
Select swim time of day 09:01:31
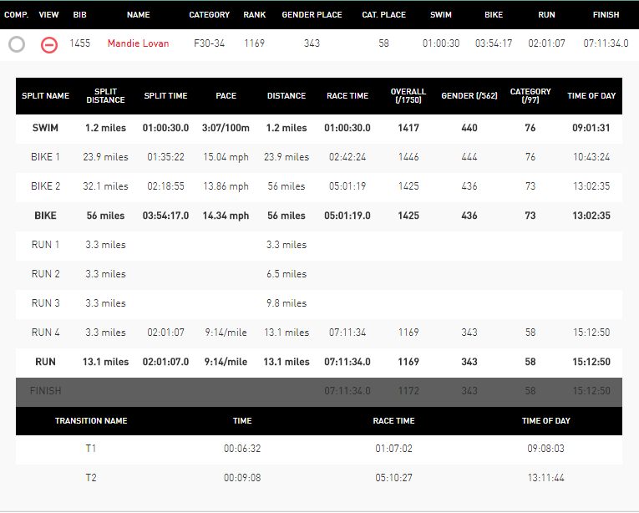[591, 128]
